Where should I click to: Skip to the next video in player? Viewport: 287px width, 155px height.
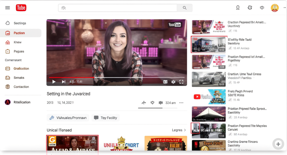click(64, 82)
